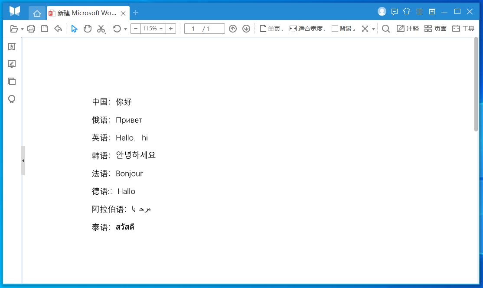Toggle the 背景 background checkbox
The height and width of the screenshot is (288, 483).
click(335, 29)
